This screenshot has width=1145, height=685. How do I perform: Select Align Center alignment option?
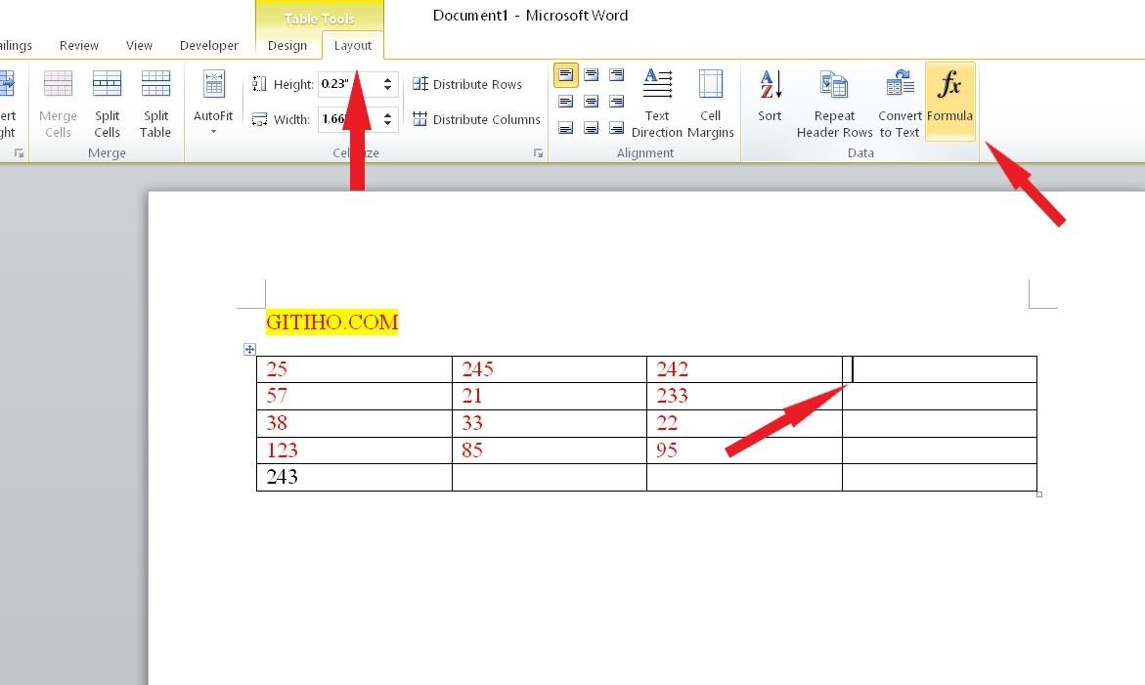tap(591, 102)
